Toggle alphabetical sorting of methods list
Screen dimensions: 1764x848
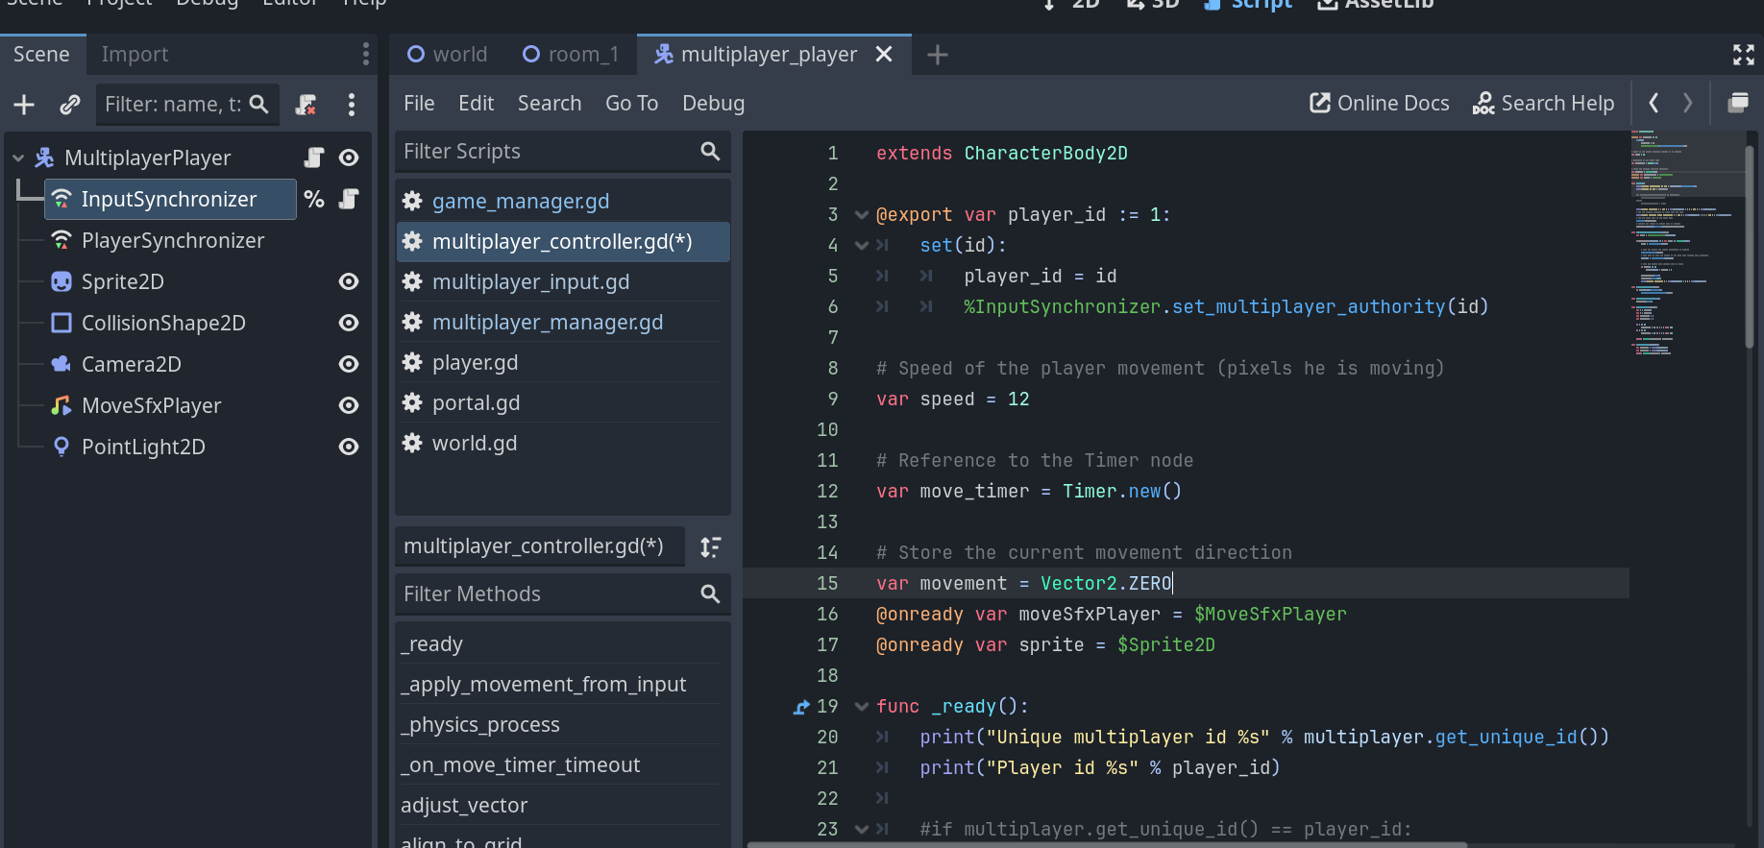710,547
